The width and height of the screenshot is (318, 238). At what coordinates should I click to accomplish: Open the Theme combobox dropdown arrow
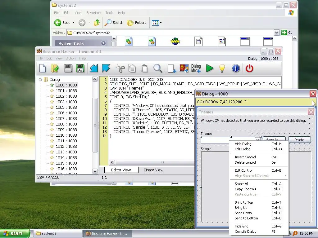click(x=257, y=140)
